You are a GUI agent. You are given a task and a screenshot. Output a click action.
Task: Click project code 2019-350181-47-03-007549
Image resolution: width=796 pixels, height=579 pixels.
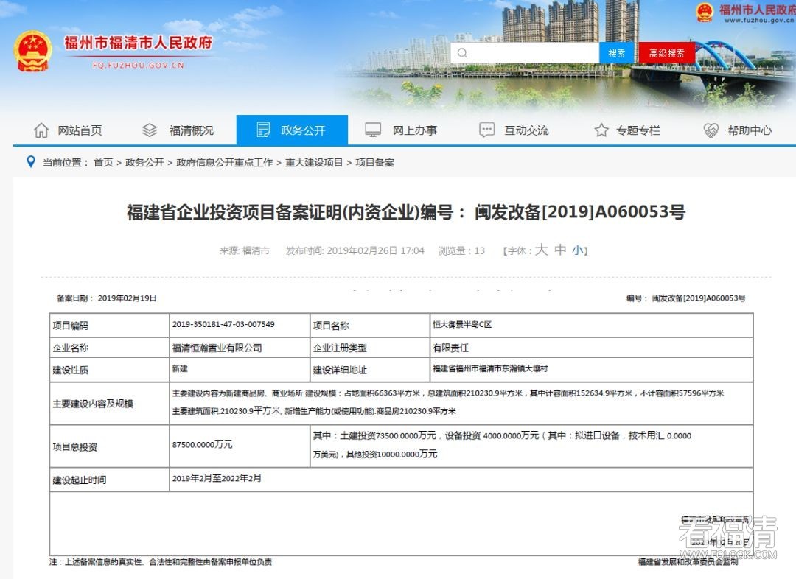223,323
